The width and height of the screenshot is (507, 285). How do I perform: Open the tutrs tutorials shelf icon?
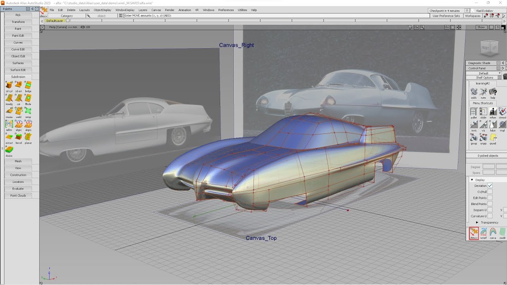[483, 93]
